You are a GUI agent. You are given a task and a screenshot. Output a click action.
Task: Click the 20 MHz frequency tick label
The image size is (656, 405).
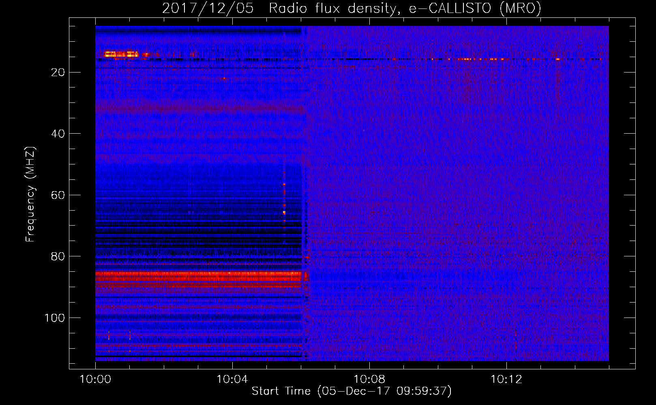(x=58, y=72)
